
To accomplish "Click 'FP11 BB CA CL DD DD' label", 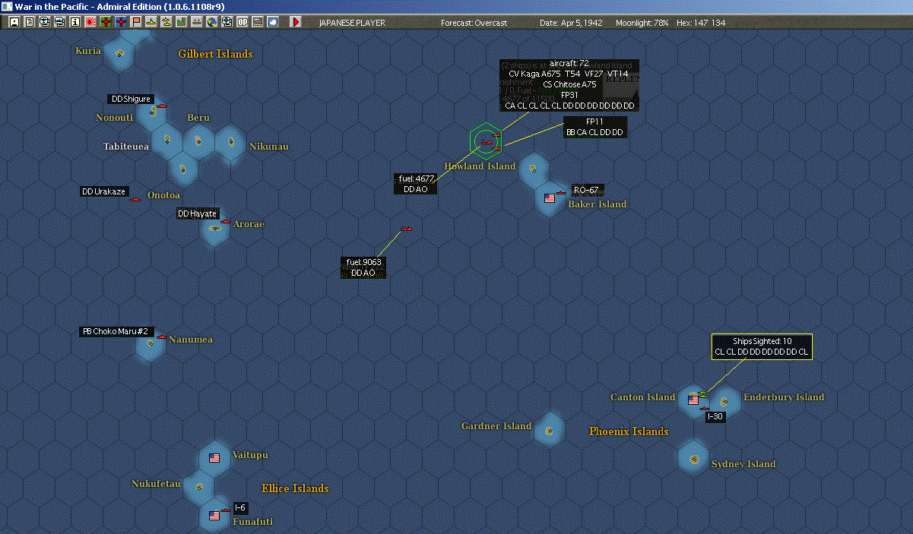I will tap(594, 127).
